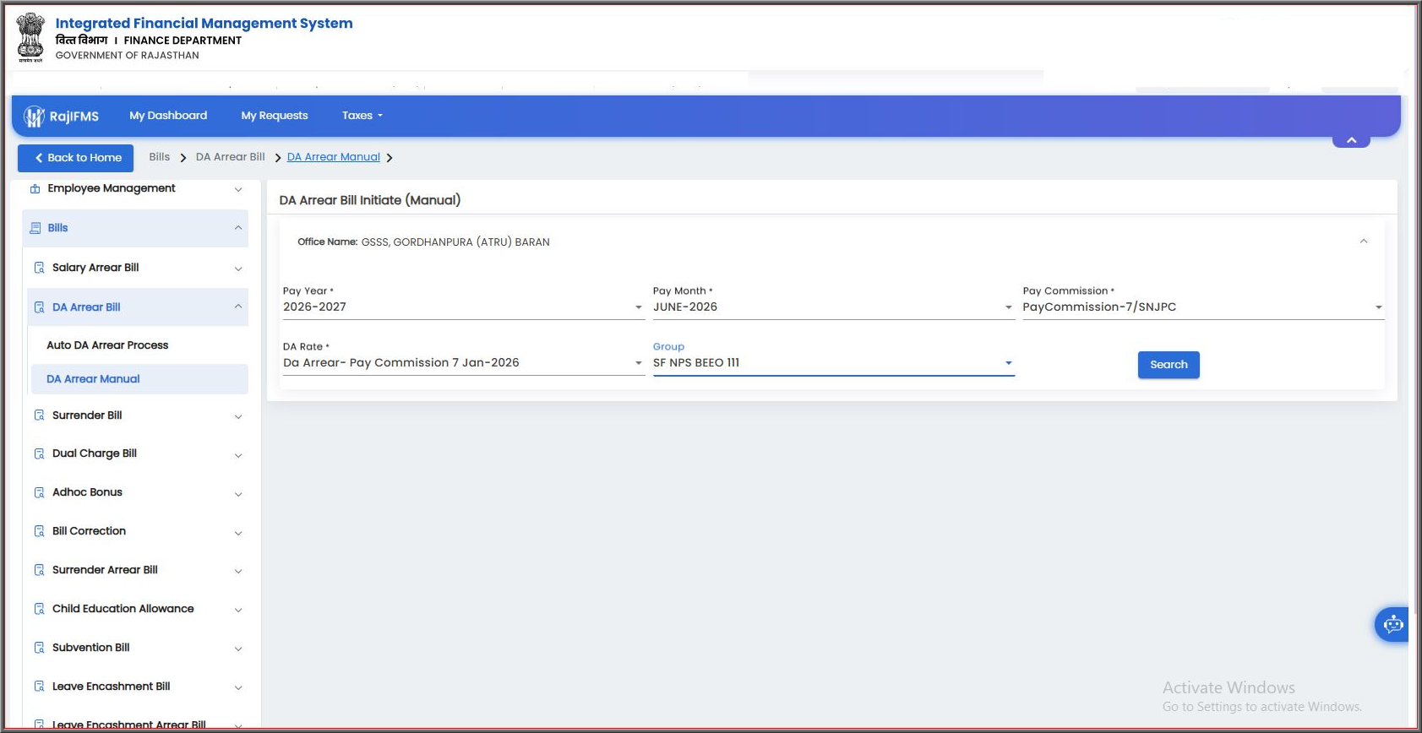Open the DA Arrear Manual breadcrumb link
Image resolution: width=1422 pixels, height=733 pixels.
(x=334, y=157)
